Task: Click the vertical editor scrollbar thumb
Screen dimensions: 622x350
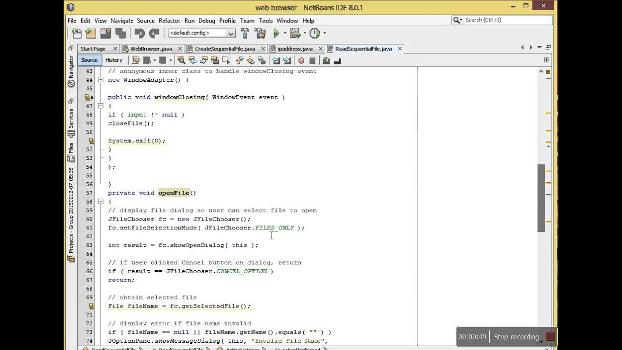Action: tap(541, 198)
